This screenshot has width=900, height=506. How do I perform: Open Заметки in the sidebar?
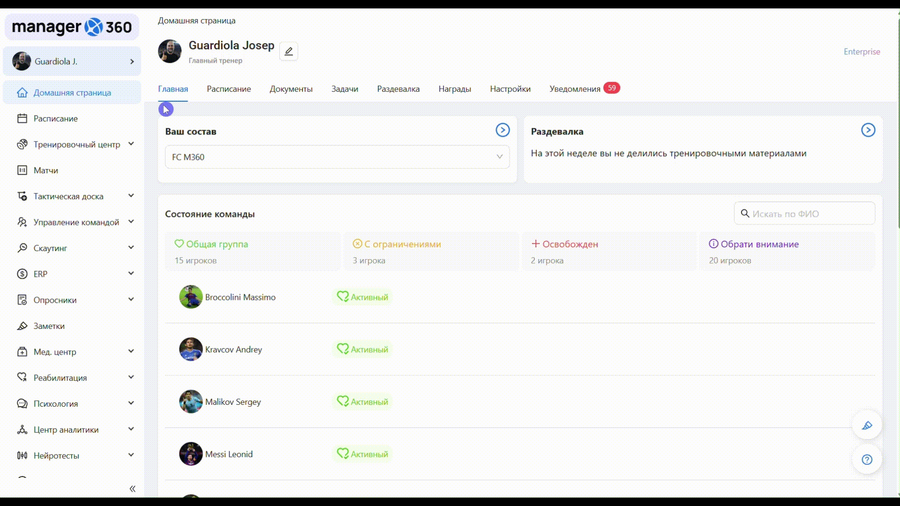pos(49,326)
